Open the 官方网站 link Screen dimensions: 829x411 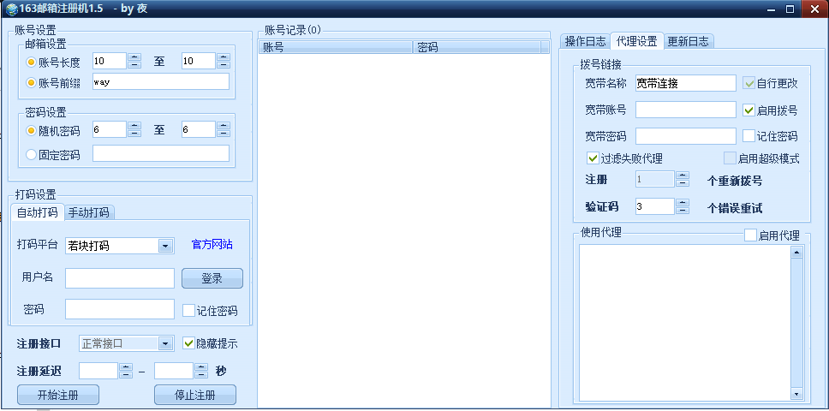coord(212,245)
